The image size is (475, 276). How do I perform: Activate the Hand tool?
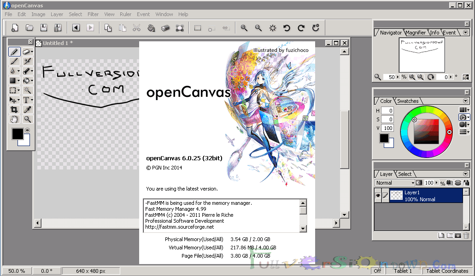14,119
